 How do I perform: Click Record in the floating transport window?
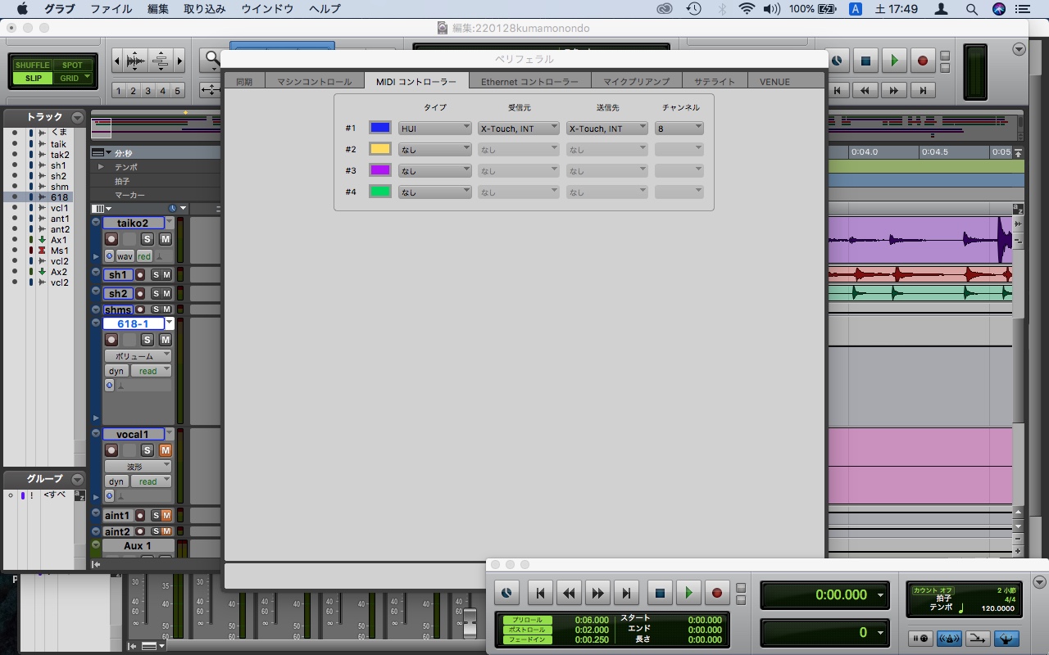[x=717, y=592]
